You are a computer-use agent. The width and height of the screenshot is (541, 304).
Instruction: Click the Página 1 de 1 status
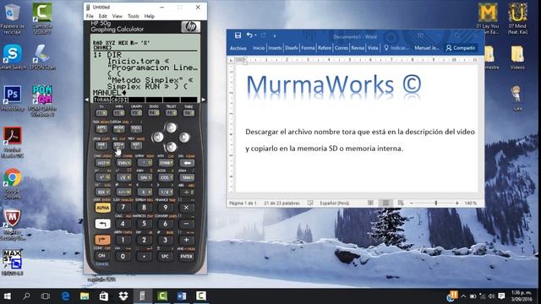click(243, 204)
